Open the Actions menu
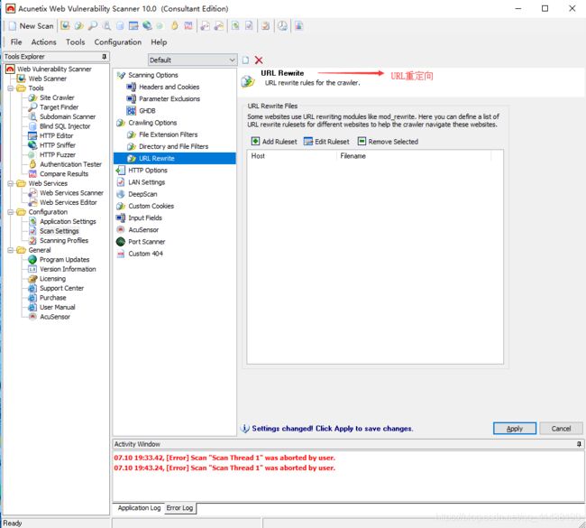Image resolution: width=586 pixels, height=528 pixels. pyautogui.click(x=44, y=42)
